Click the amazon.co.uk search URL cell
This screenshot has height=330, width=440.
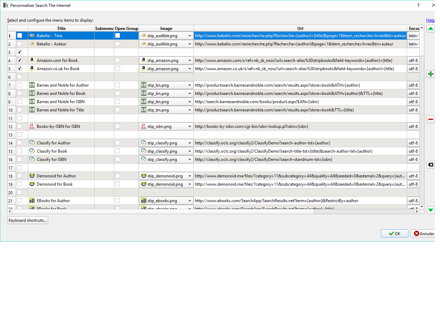coord(300,69)
